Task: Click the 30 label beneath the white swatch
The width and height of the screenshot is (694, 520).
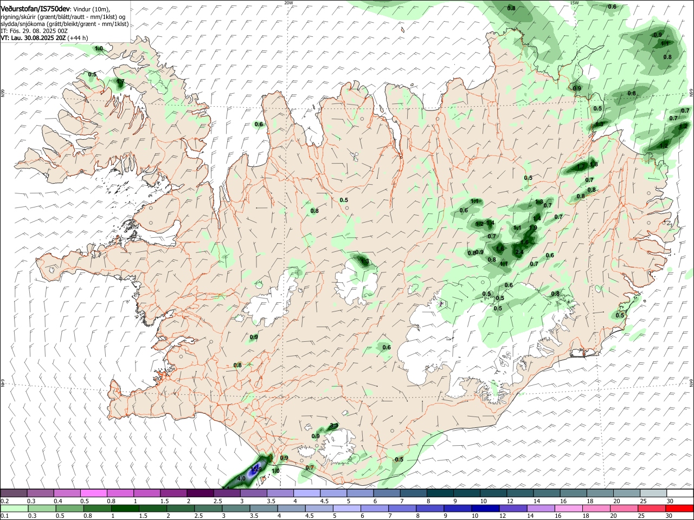Action: coord(670,501)
